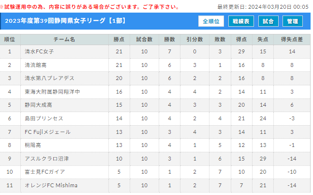Select team 東海大附属静岡翔洋中
The height and width of the screenshot is (195, 313).
(52, 92)
